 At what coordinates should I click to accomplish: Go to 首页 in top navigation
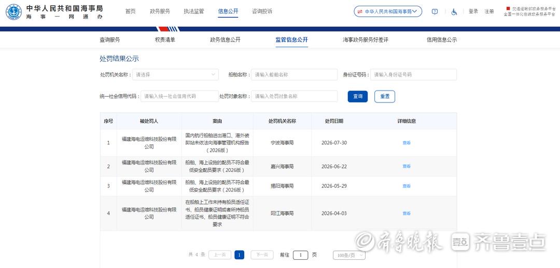pyautogui.click(x=130, y=11)
